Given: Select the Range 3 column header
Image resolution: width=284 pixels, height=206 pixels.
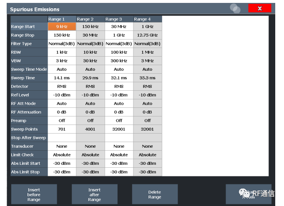Looking at the screenshot, I should [119, 19].
